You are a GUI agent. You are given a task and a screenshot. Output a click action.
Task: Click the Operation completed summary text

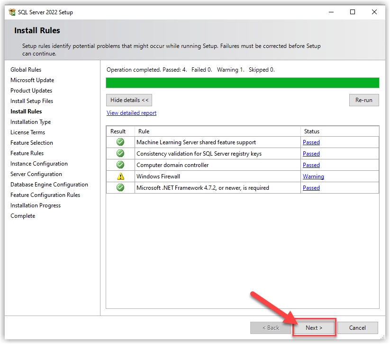pyautogui.click(x=190, y=70)
